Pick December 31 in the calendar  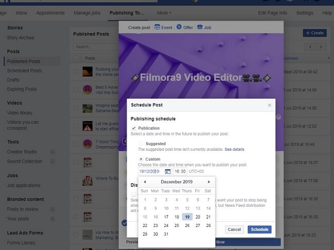pos(166,234)
